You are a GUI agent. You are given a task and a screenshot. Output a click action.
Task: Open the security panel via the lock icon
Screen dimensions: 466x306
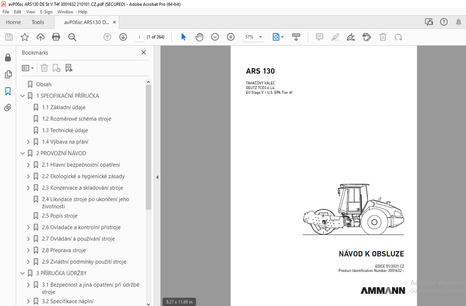tap(8, 57)
